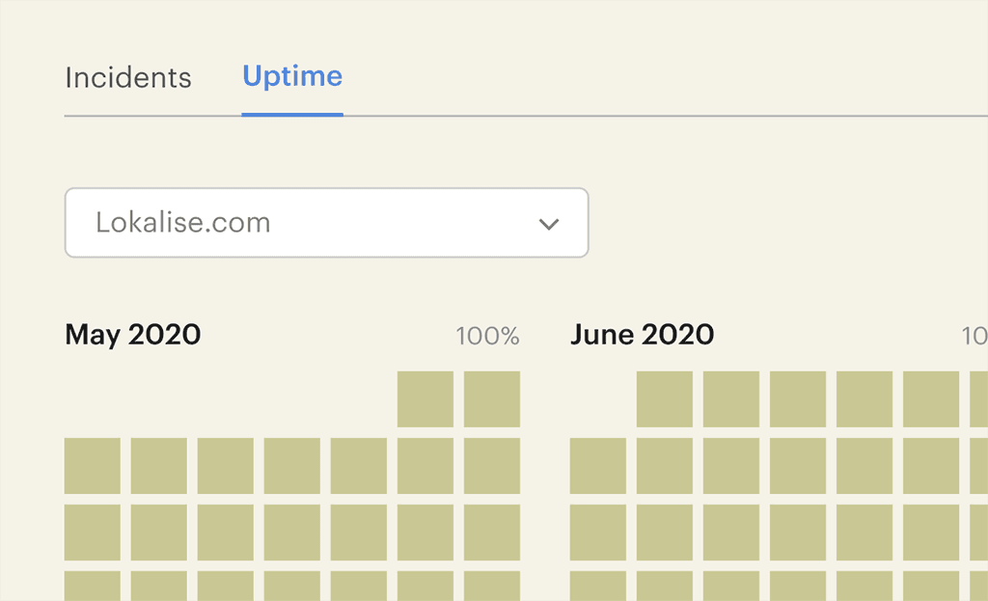This screenshot has height=601, width=988.
Task: Click the May 2020 month heading
Action: tap(133, 335)
